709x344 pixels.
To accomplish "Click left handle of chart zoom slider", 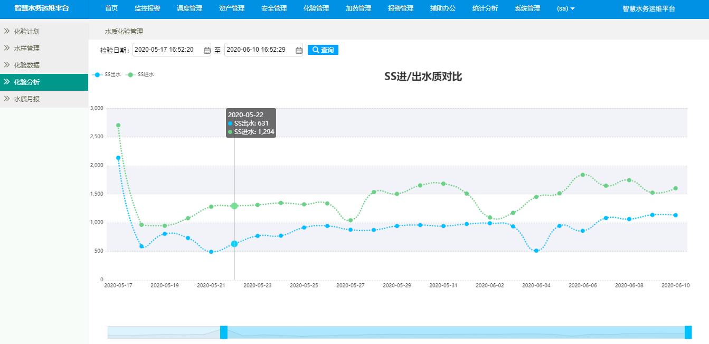I will pyautogui.click(x=224, y=332).
